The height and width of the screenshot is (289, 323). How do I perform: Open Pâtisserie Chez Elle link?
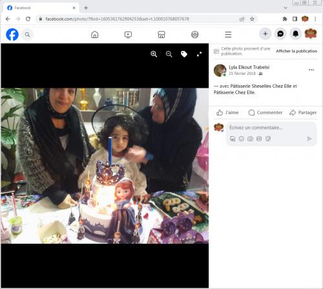pos(234,92)
